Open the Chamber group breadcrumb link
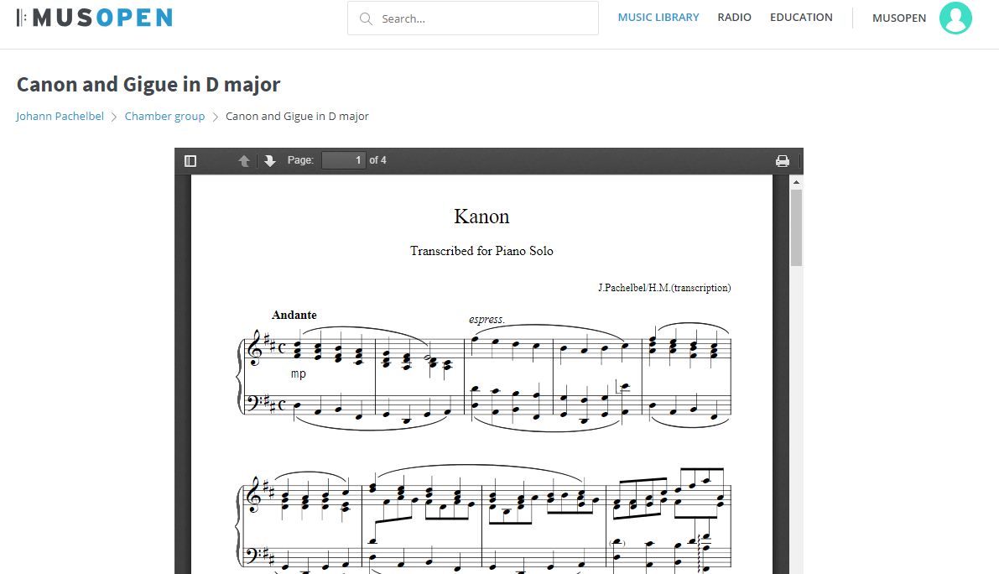 (164, 116)
